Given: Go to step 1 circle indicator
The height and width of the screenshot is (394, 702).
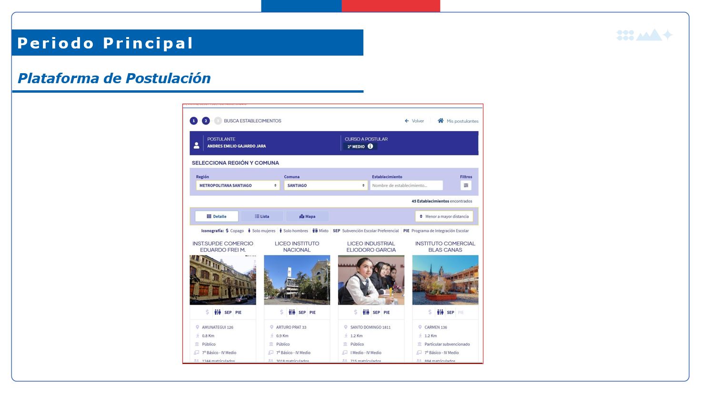Looking at the screenshot, I should point(194,121).
